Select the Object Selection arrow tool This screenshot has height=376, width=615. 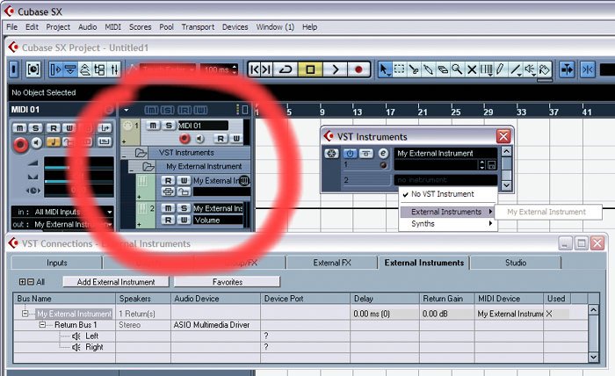385,69
